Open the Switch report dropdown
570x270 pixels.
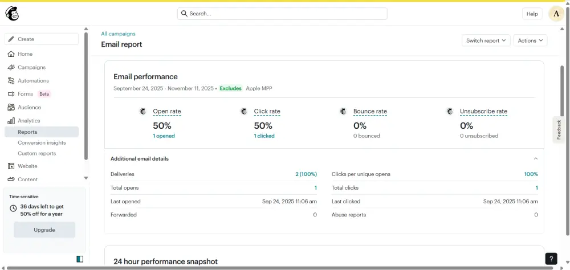(x=486, y=40)
